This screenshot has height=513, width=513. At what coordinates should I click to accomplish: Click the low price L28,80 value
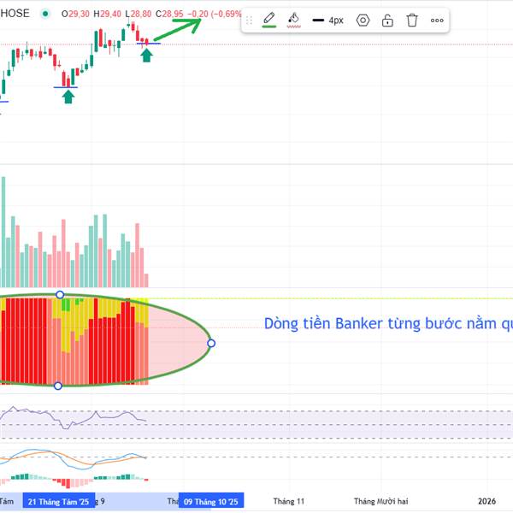(x=139, y=14)
